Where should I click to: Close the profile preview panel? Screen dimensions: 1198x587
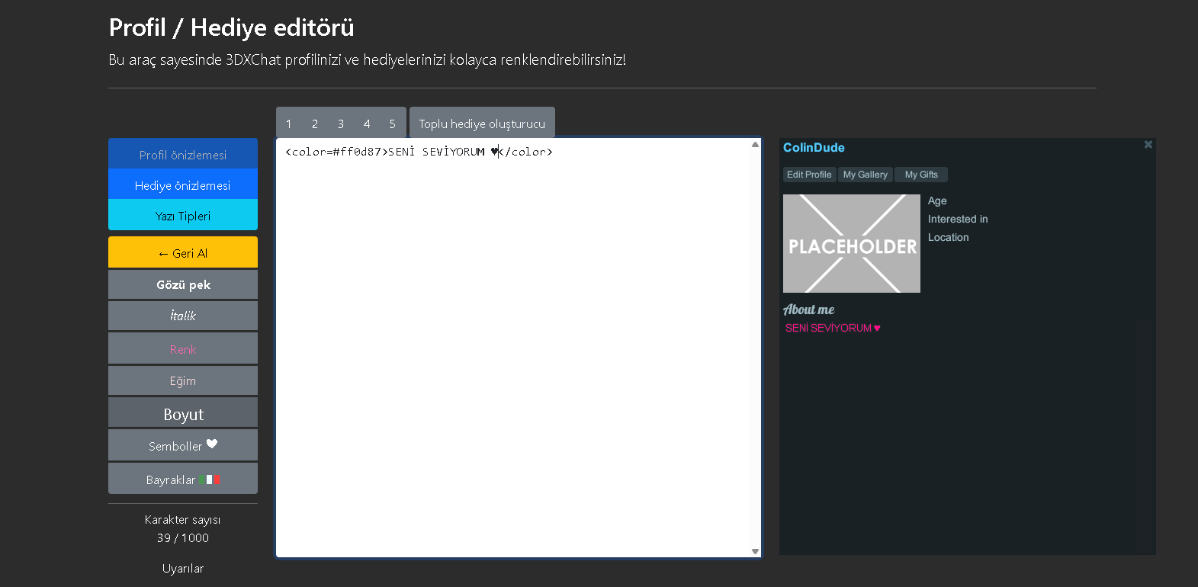pyautogui.click(x=1148, y=145)
